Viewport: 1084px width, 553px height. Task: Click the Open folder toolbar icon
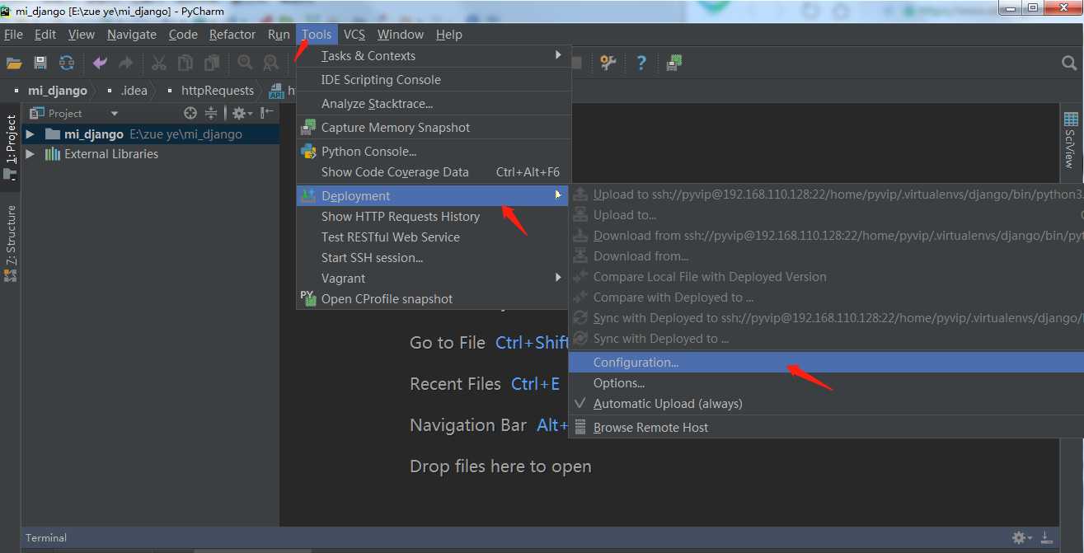pyautogui.click(x=14, y=63)
